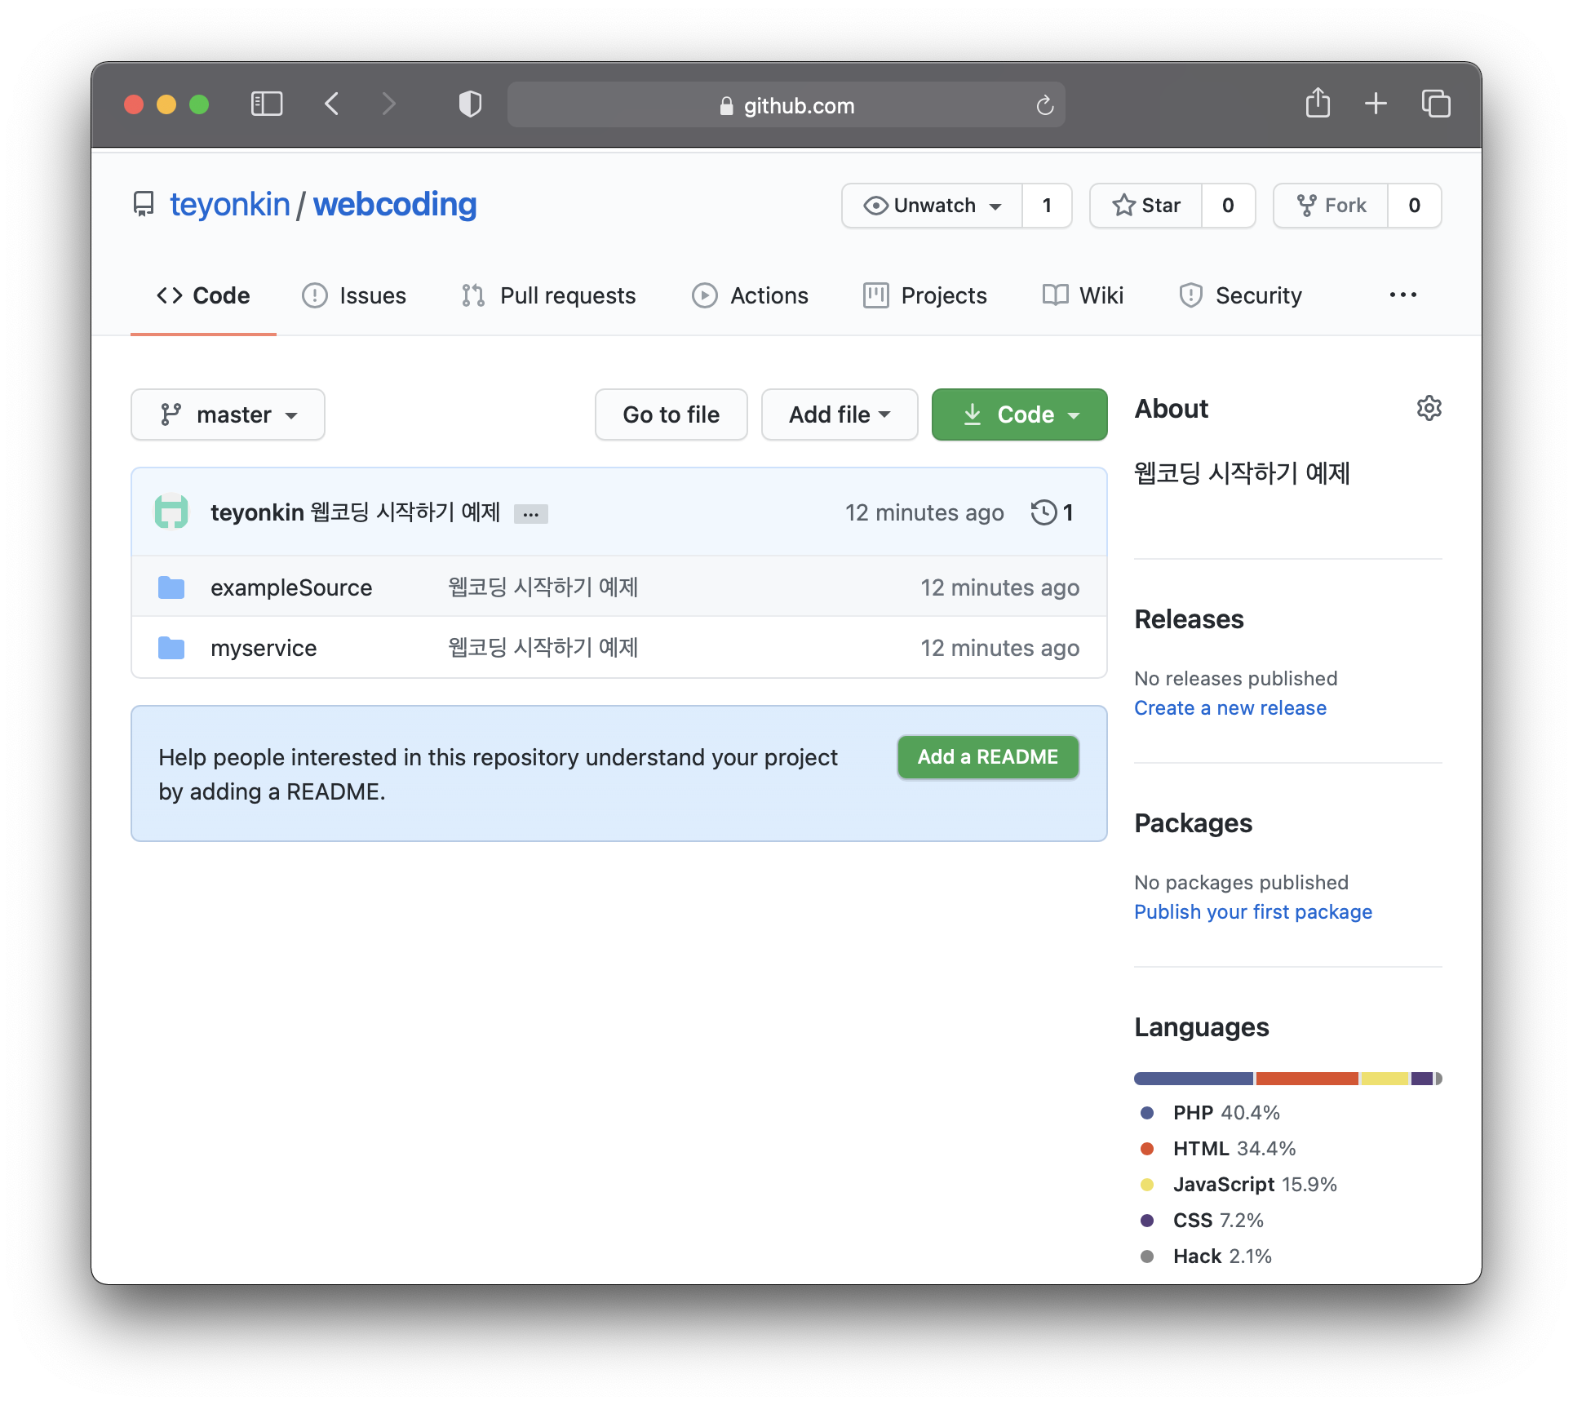Open the Packages heading link

(1193, 823)
